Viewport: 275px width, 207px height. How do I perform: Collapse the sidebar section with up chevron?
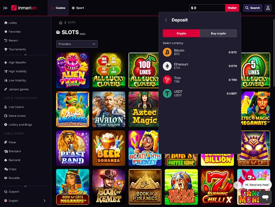pos(25,55)
